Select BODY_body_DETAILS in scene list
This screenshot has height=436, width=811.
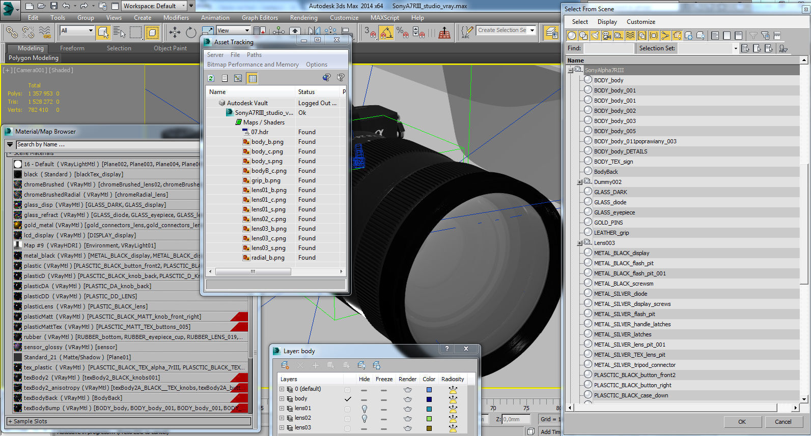(621, 151)
